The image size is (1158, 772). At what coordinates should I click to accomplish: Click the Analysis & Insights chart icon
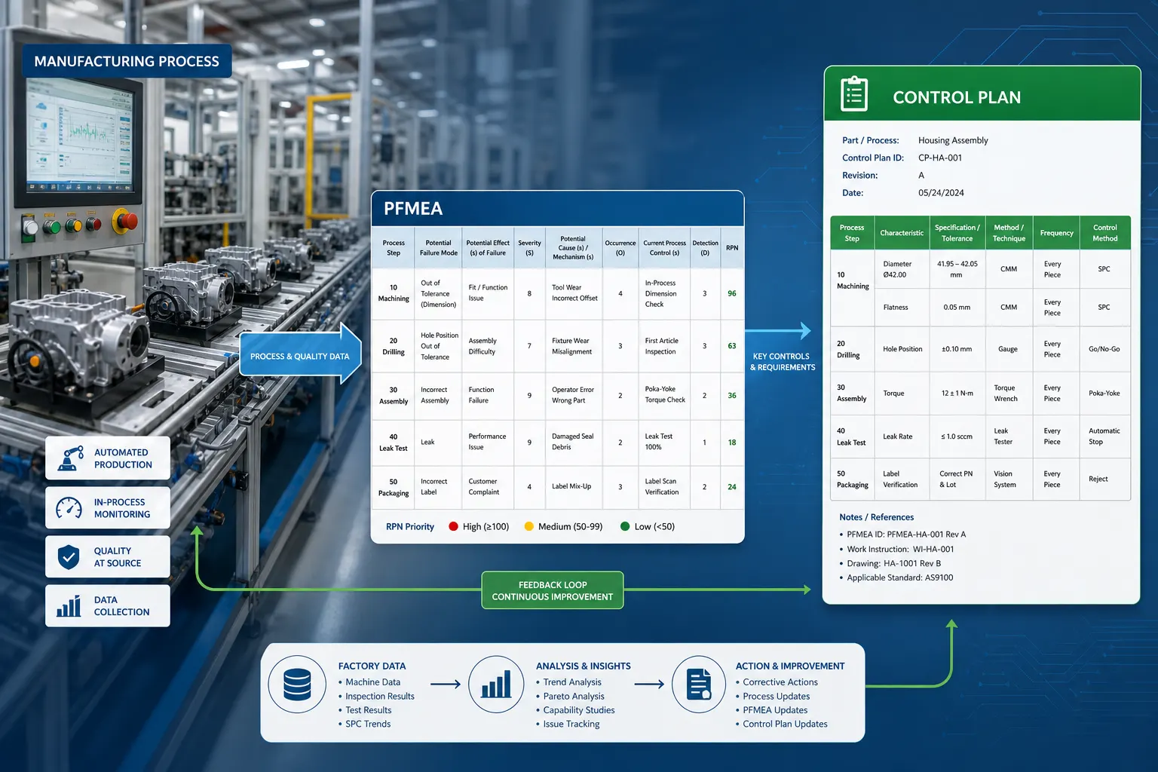(x=496, y=685)
